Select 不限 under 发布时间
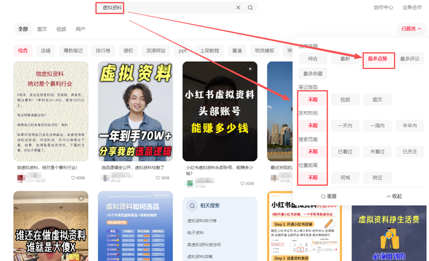 click(313, 125)
